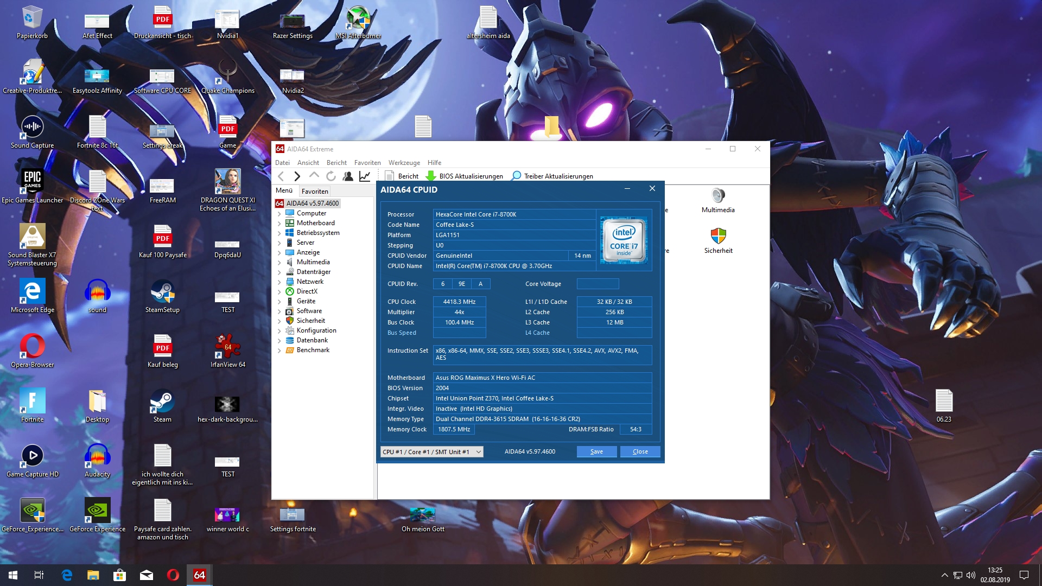1042x586 pixels.
Task: Open the Sicherheit shield icon in right pane
Action: (x=718, y=237)
